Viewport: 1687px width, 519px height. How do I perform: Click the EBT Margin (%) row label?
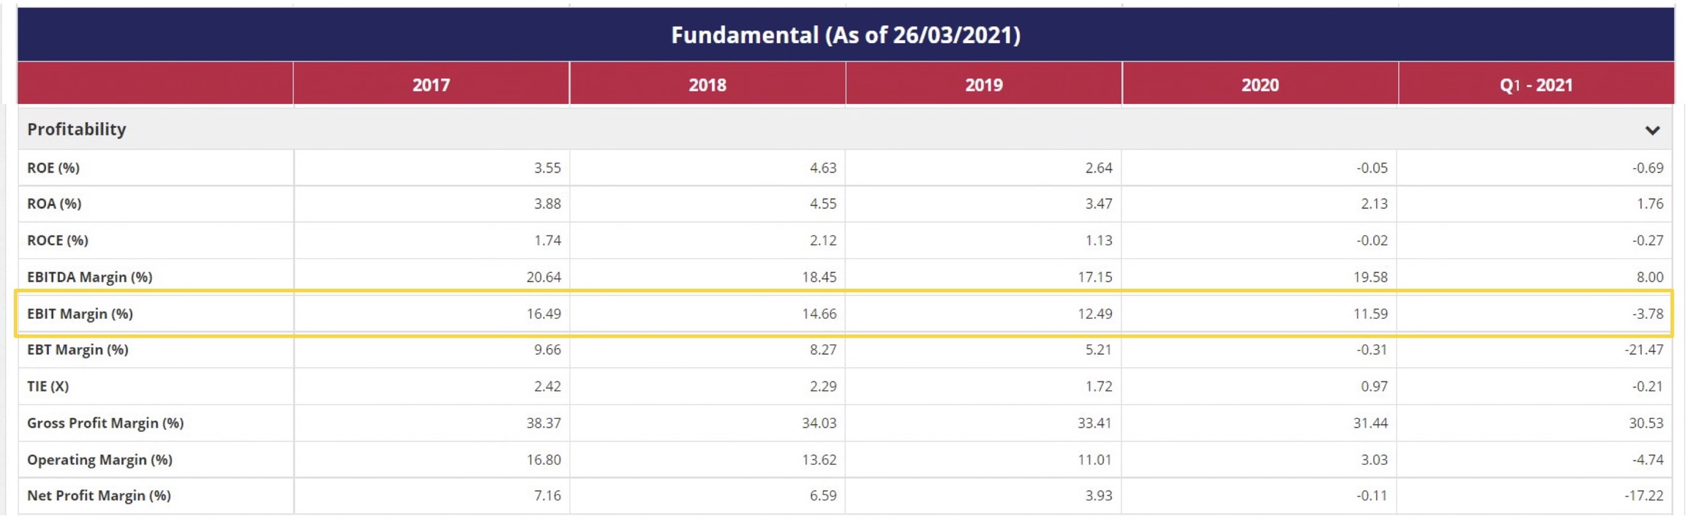(78, 349)
